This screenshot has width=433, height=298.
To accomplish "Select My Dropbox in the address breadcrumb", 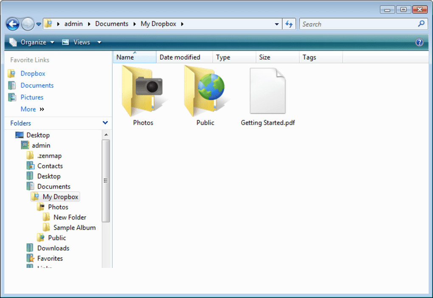I will point(158,24).
